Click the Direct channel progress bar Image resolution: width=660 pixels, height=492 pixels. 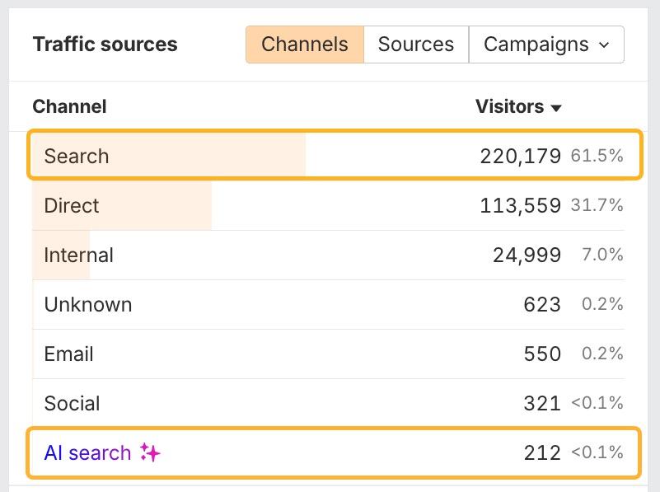point(124,205)
